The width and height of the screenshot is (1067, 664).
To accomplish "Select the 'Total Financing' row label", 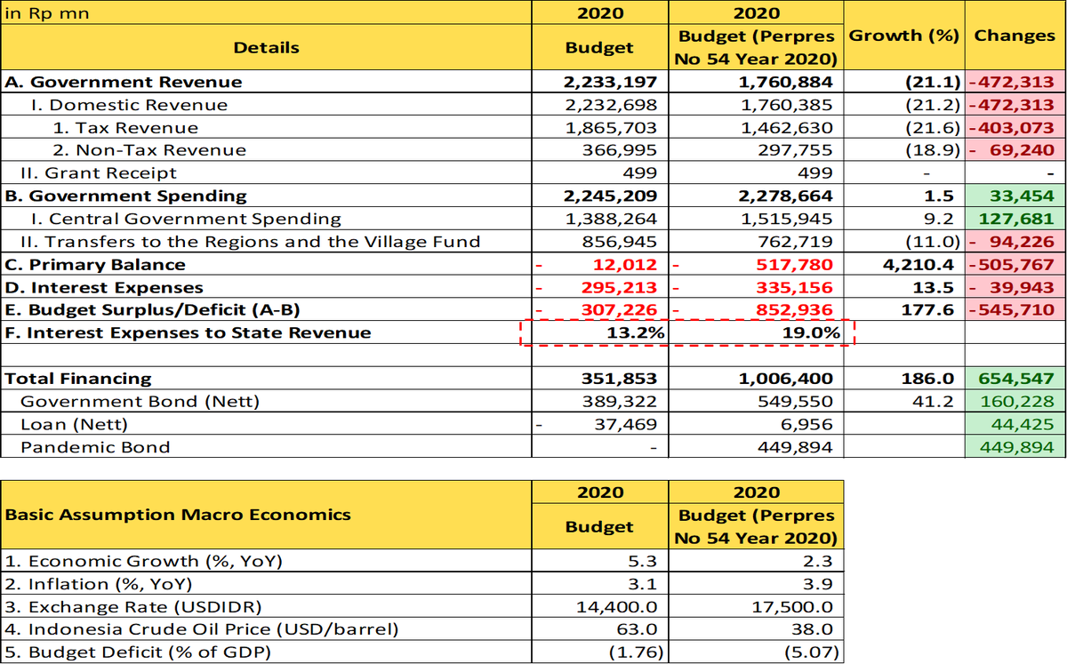I will coord(78,379).
